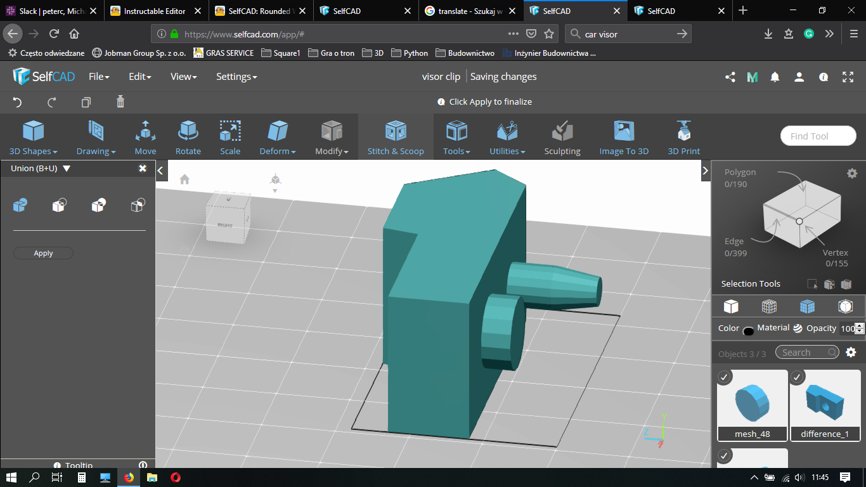Open the Sculpting tool
Screen dimensions: 866x487
[562, 138]
